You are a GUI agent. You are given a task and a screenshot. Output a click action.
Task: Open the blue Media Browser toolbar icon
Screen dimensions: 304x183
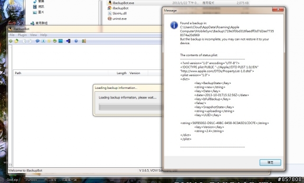(x=60, y=41)
